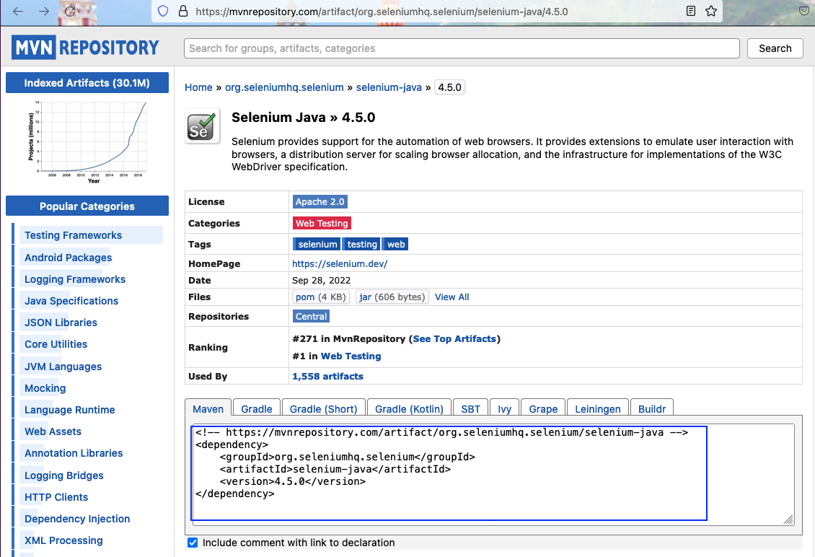Open org.seleniumhq.selenium breadcrumb link
The width and height of the screenshot is (815, 557).
point(284,87)
